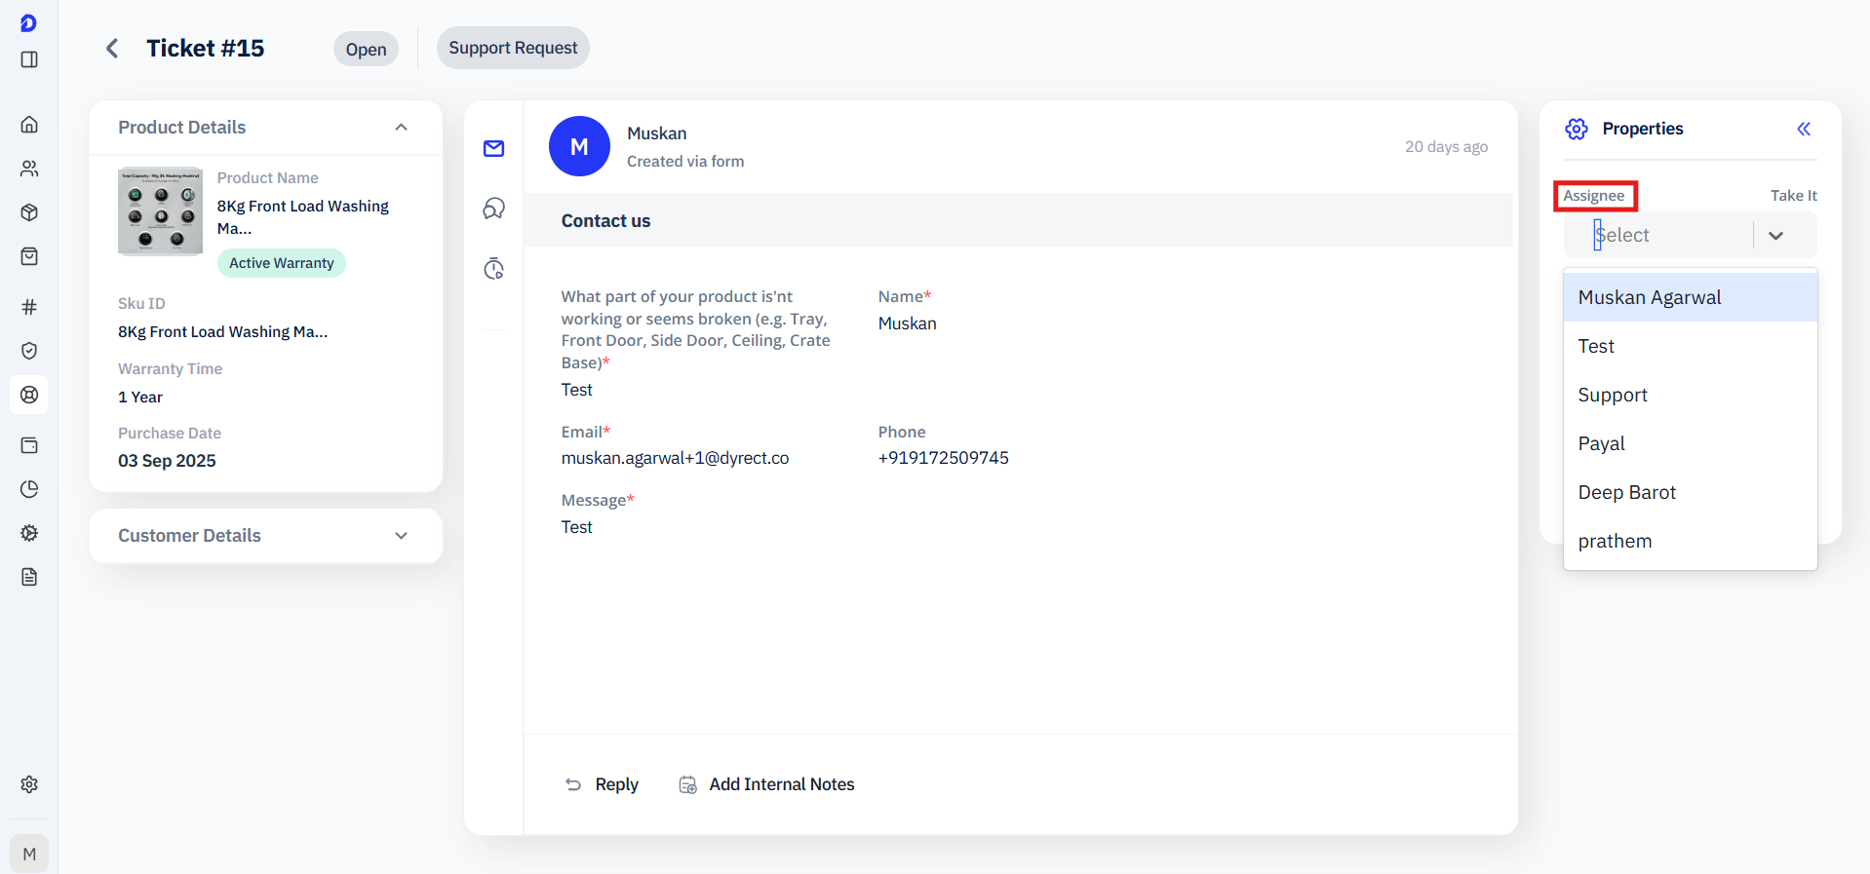Click the Reply button
Screen dimensions: 1870x874
tap(603, 784)
